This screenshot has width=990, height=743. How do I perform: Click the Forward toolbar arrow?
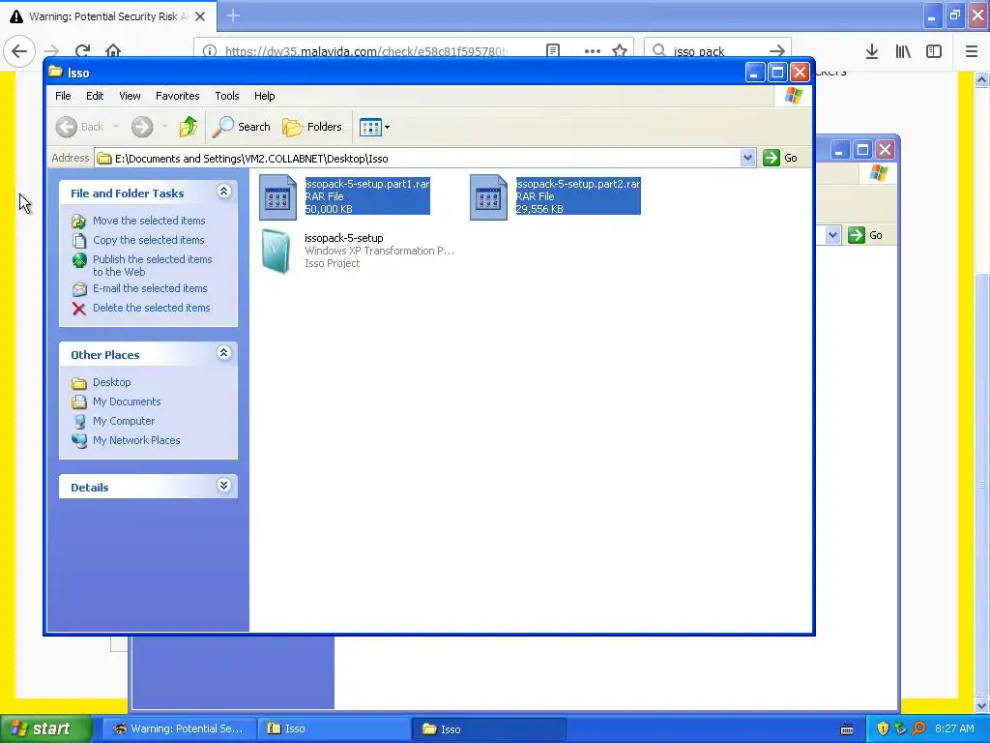(142, 127)
